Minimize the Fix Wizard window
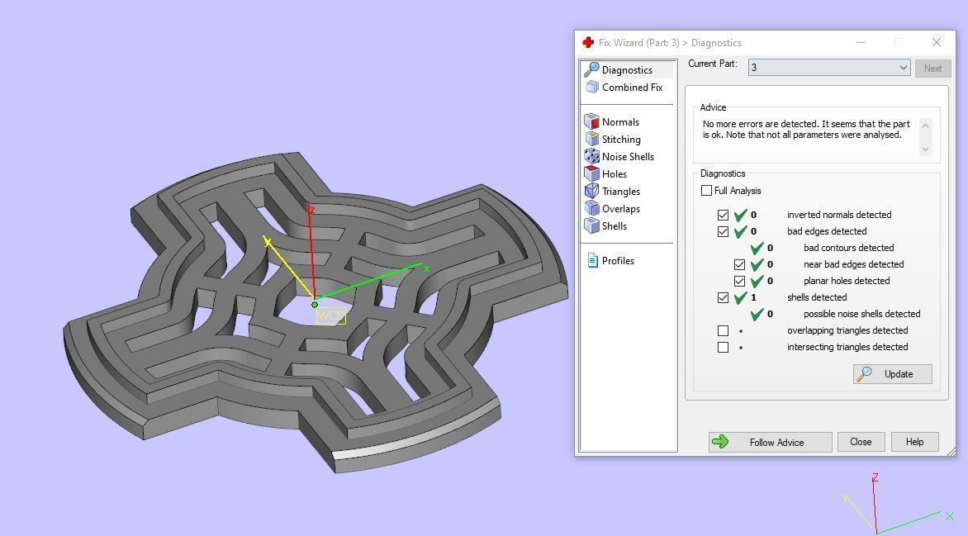 861,42
